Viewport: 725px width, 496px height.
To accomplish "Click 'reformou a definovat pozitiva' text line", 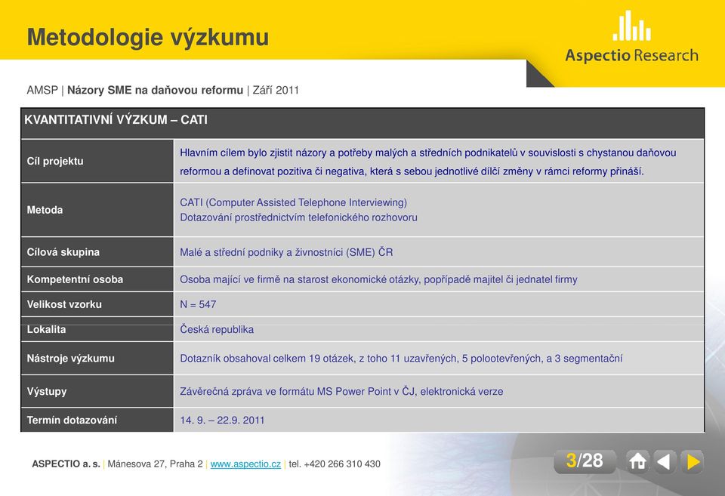I will pyautogui.click(x=412, y=171).
